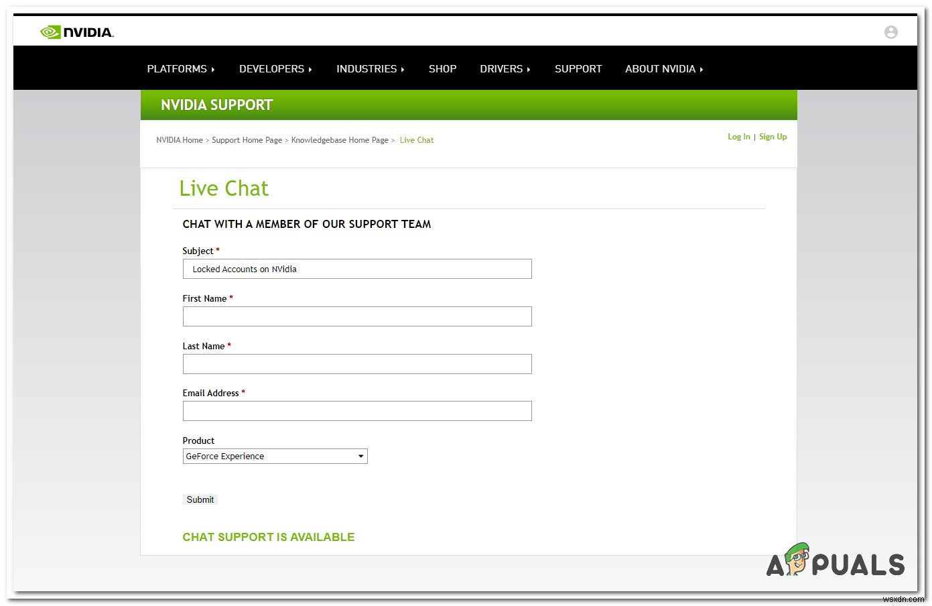Click the Live Chat page title
The image size is (932, 606).
[224, 188]
